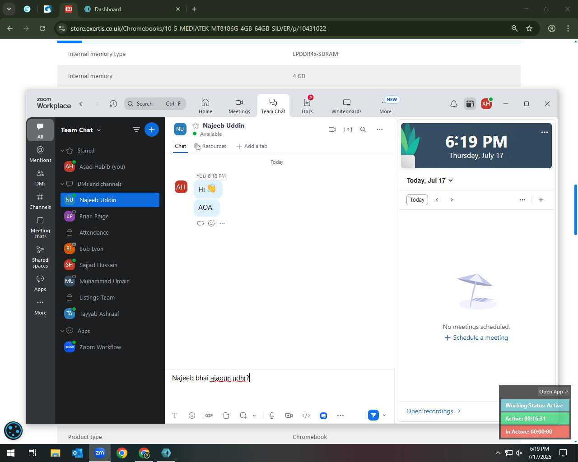Go to the next day in the calendar
Screen dimensions: 578x462
coord(452,200)
